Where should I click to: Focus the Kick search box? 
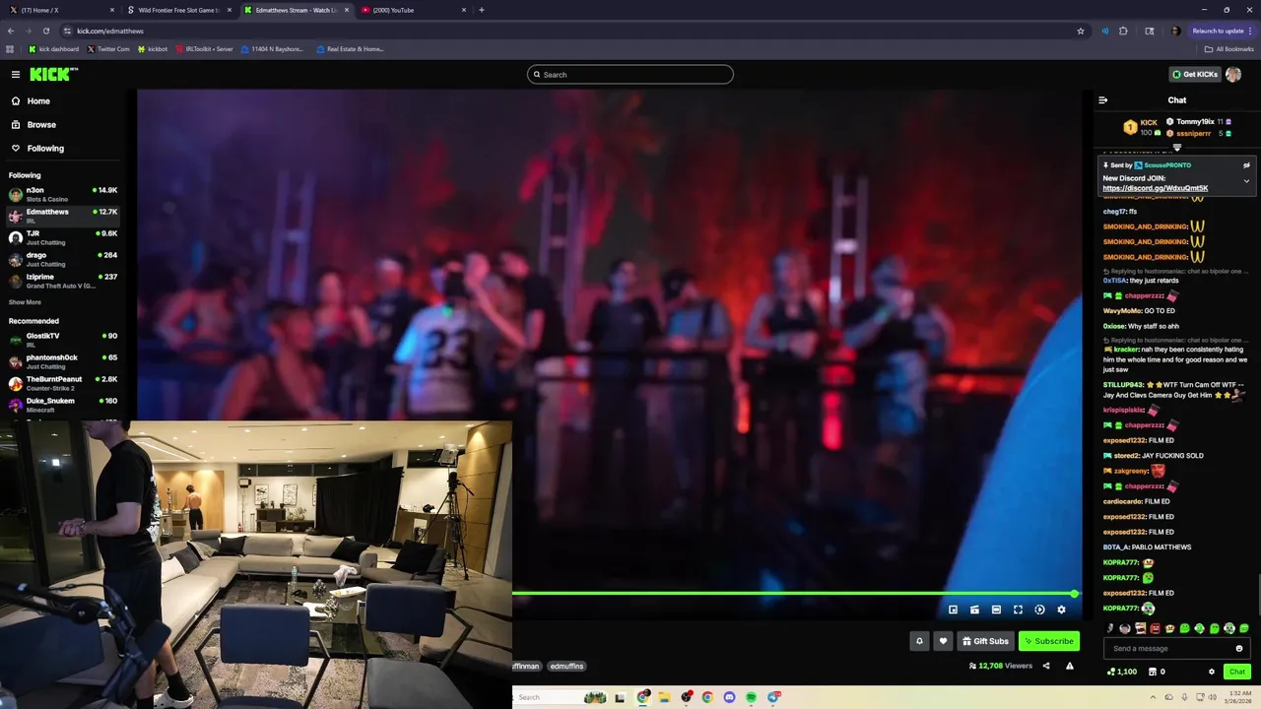pyautogui.click(x=630, y=75)
